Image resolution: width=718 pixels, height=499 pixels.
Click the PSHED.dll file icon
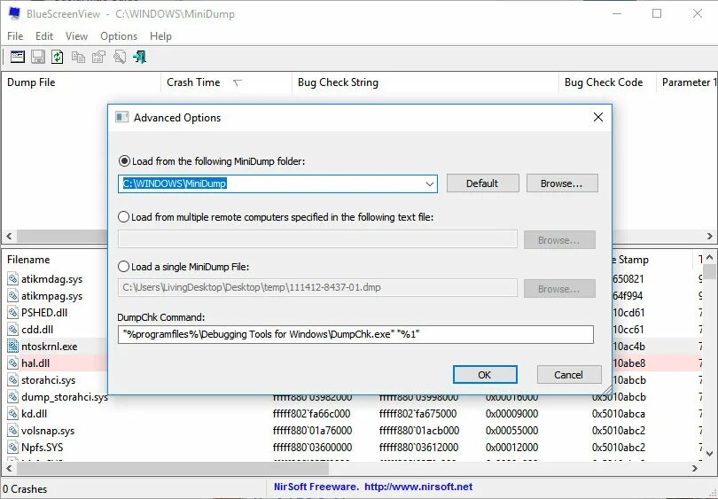click(12, 313)
